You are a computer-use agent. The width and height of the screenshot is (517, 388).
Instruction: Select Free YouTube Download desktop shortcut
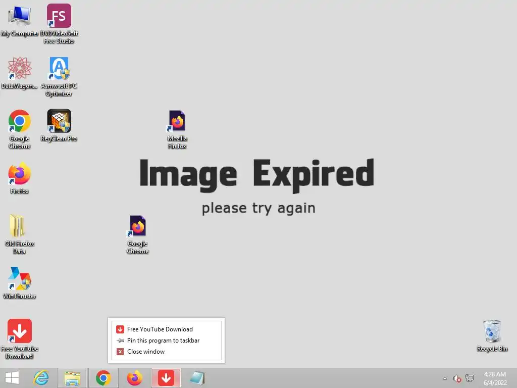[20, 339]
